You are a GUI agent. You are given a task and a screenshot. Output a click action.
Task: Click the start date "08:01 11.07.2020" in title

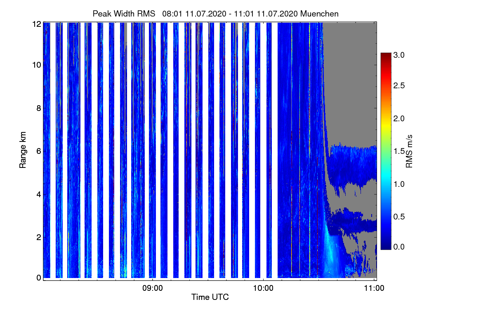(x=194, y=14)
